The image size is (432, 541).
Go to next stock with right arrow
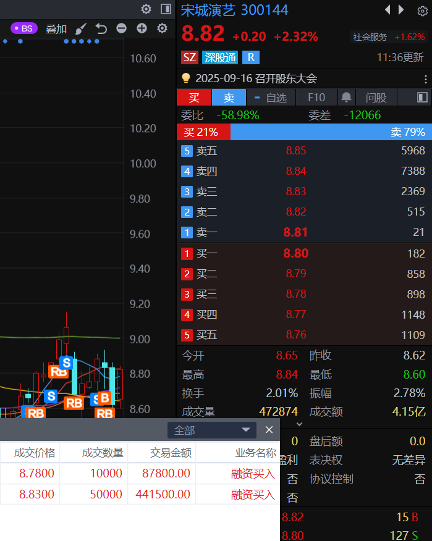pos(401,10)
